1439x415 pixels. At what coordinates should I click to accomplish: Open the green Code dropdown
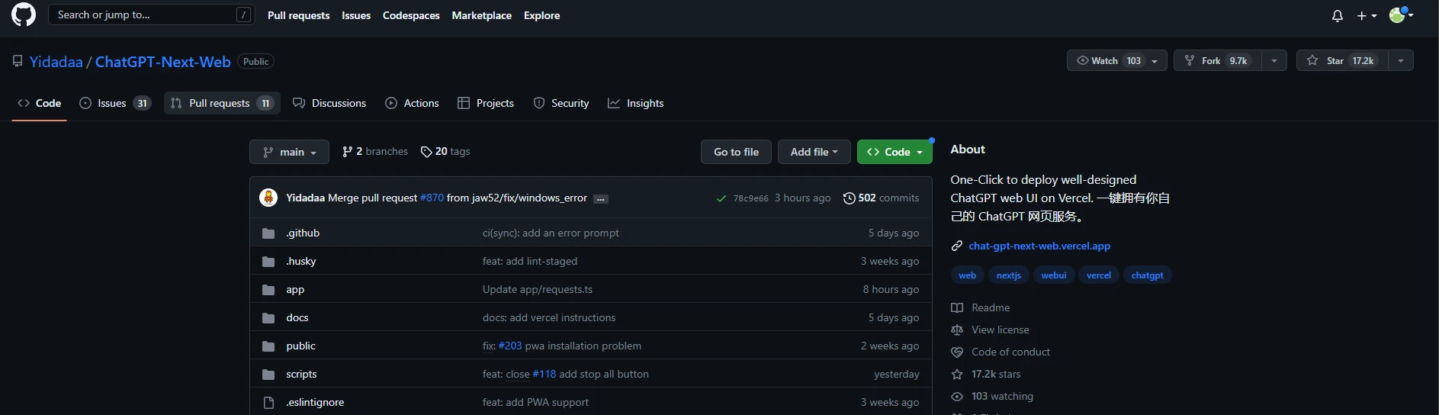tap(895, 152)
